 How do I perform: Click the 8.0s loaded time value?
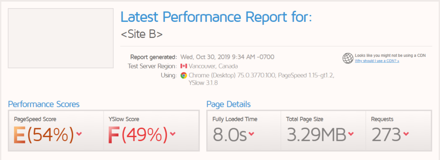(x=229, y=135)
